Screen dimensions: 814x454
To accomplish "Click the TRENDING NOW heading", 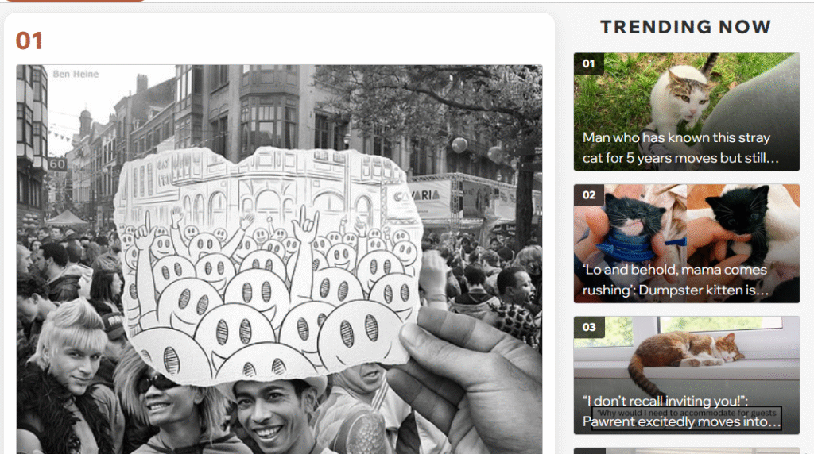I will (686, 27).
